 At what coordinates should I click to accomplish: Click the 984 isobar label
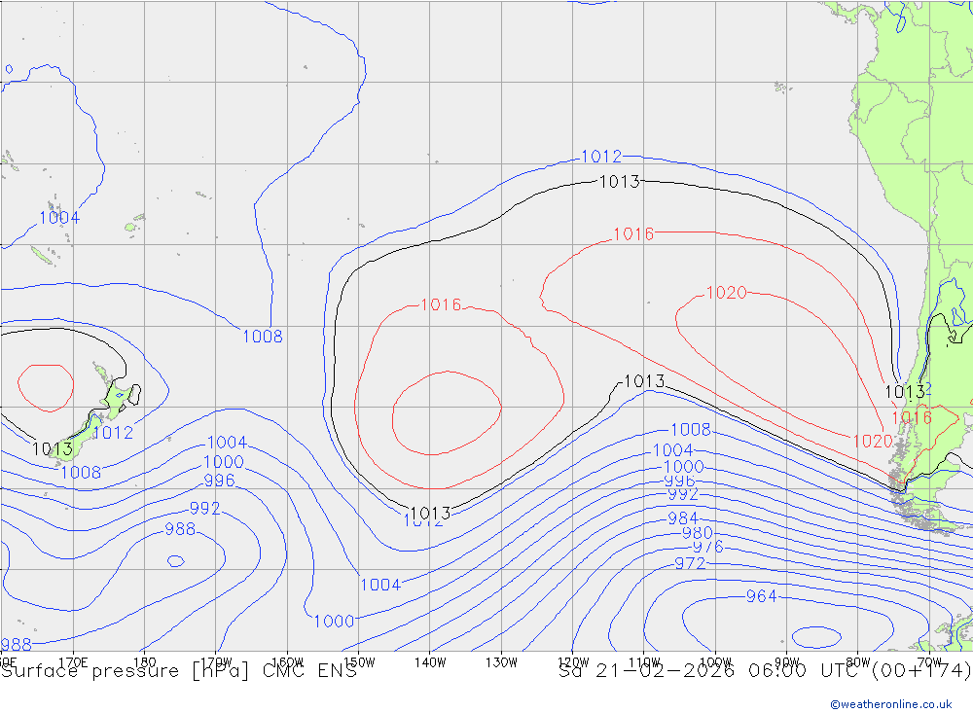[683, 518]
